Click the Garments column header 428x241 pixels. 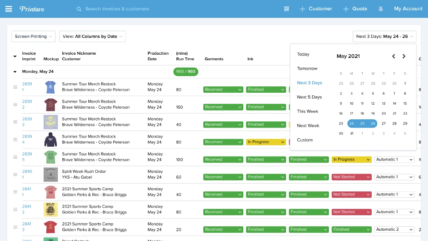pyautogui.click(x=214, y=59)
